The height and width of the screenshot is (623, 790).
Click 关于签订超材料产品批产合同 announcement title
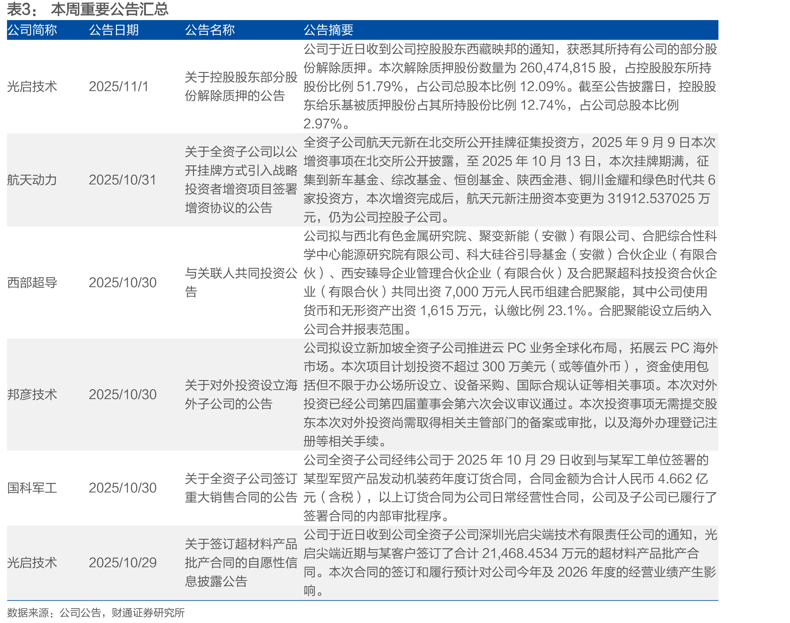(x=241, y=563)
